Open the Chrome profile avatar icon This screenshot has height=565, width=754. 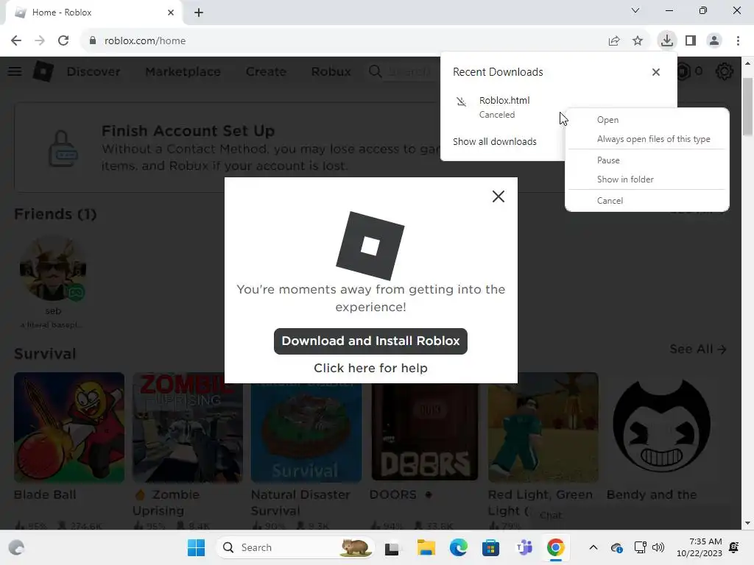click(714, 41)
